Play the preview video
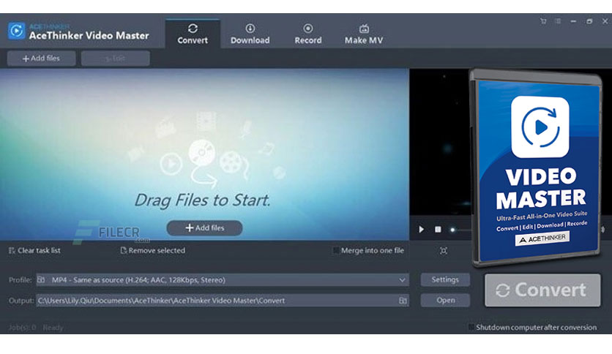 pos(421,229)
